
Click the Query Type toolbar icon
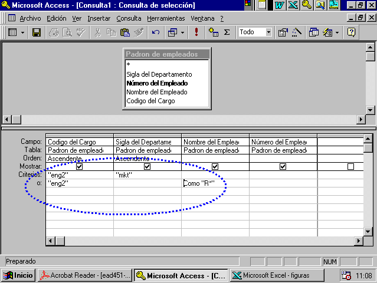[173, 32]
